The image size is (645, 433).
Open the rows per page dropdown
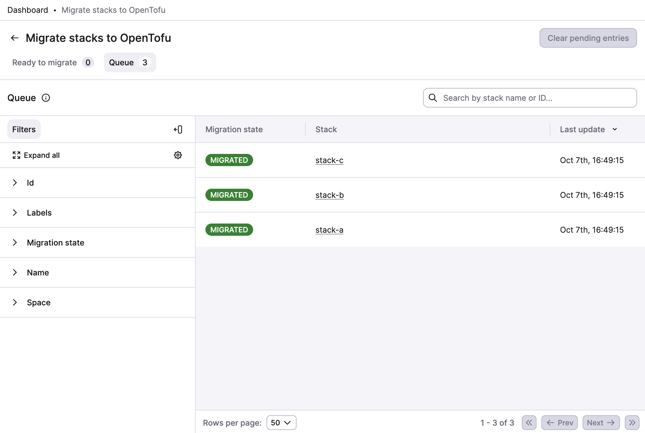pyautogui.click(x=281, y=423)
